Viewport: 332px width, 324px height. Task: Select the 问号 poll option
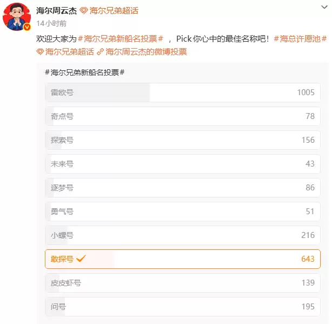182,307
